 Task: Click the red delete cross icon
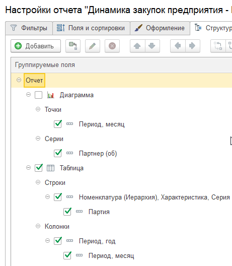tap(112, 46)
